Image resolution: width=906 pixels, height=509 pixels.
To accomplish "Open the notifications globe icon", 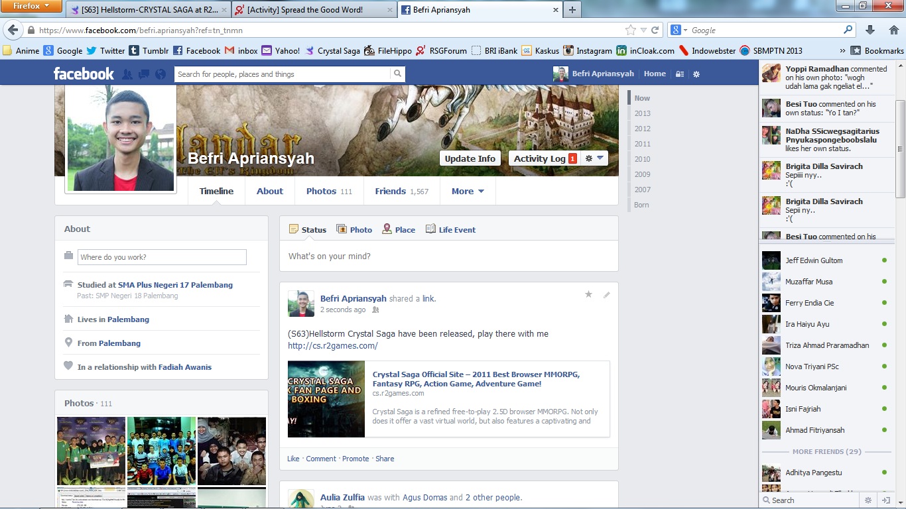I will (x=160, y=74).
